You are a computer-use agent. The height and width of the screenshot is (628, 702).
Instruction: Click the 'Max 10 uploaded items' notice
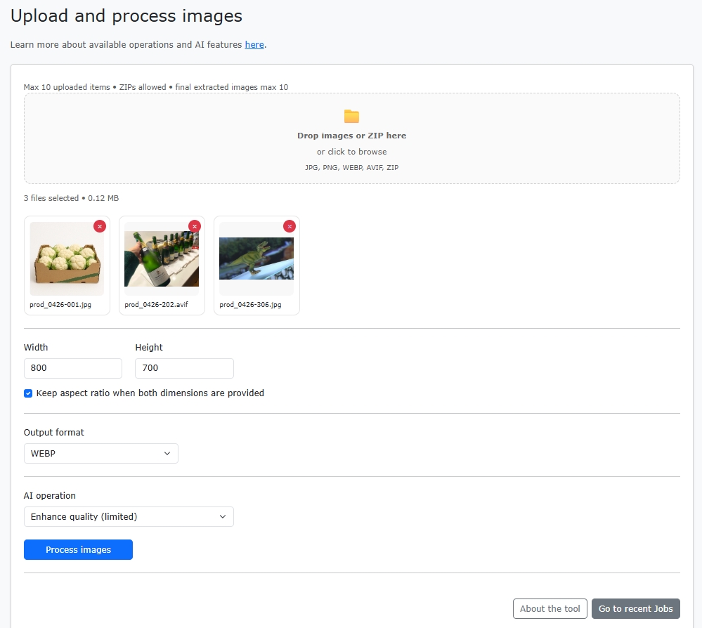pos(156,87)
